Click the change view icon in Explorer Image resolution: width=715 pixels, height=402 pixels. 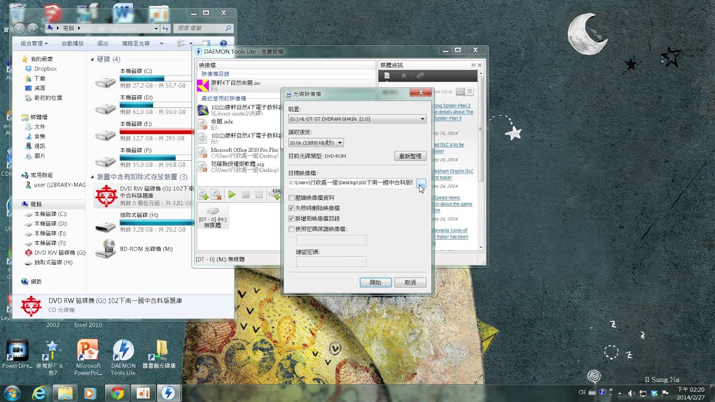[x=181, y=43]
